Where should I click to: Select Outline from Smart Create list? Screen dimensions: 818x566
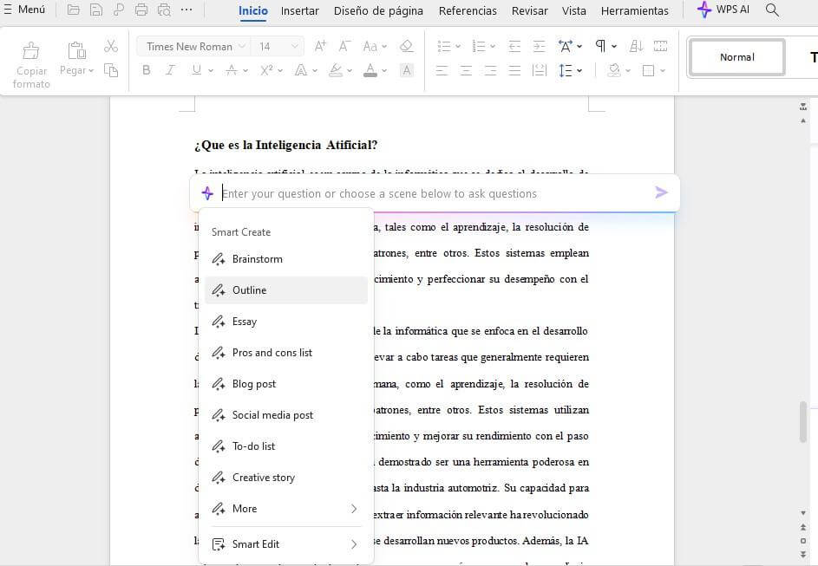286,290
